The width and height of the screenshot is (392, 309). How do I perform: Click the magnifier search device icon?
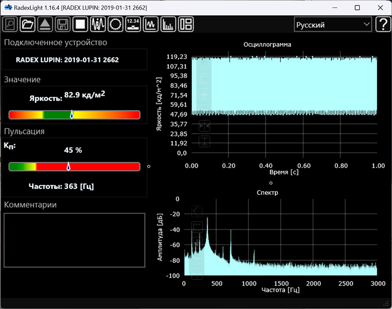[x=10, y=24]
